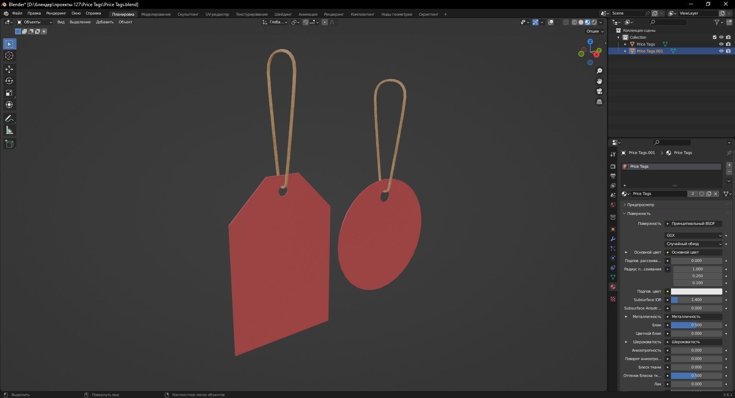The width and height of the screenshot is (735, 398).
Task: Open the Texture properties tab (checker icon)
Action: 612,299
